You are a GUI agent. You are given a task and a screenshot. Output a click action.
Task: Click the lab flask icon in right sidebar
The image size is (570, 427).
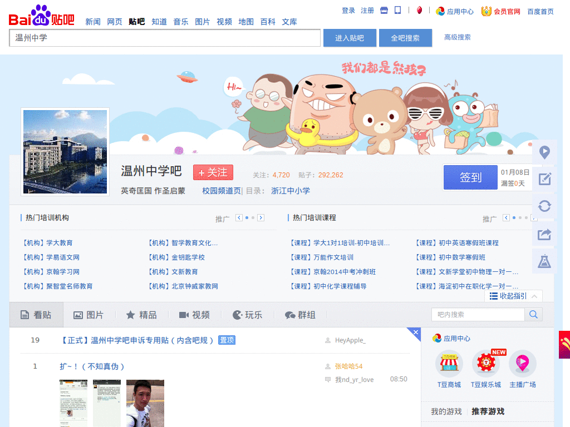click(544, 261)
